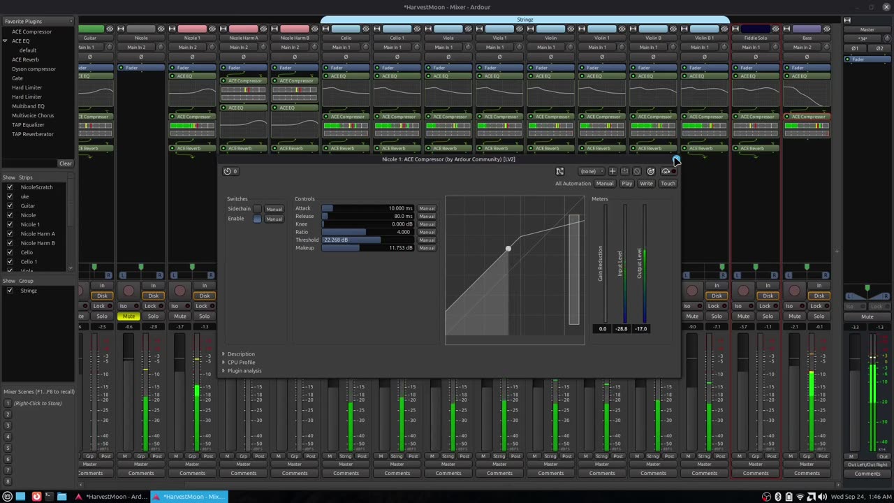Image resolution: width=894 pixels, height=503 pixels.
Task: Click the width toggle icon on Cello strip
Action: coord(325,29)
